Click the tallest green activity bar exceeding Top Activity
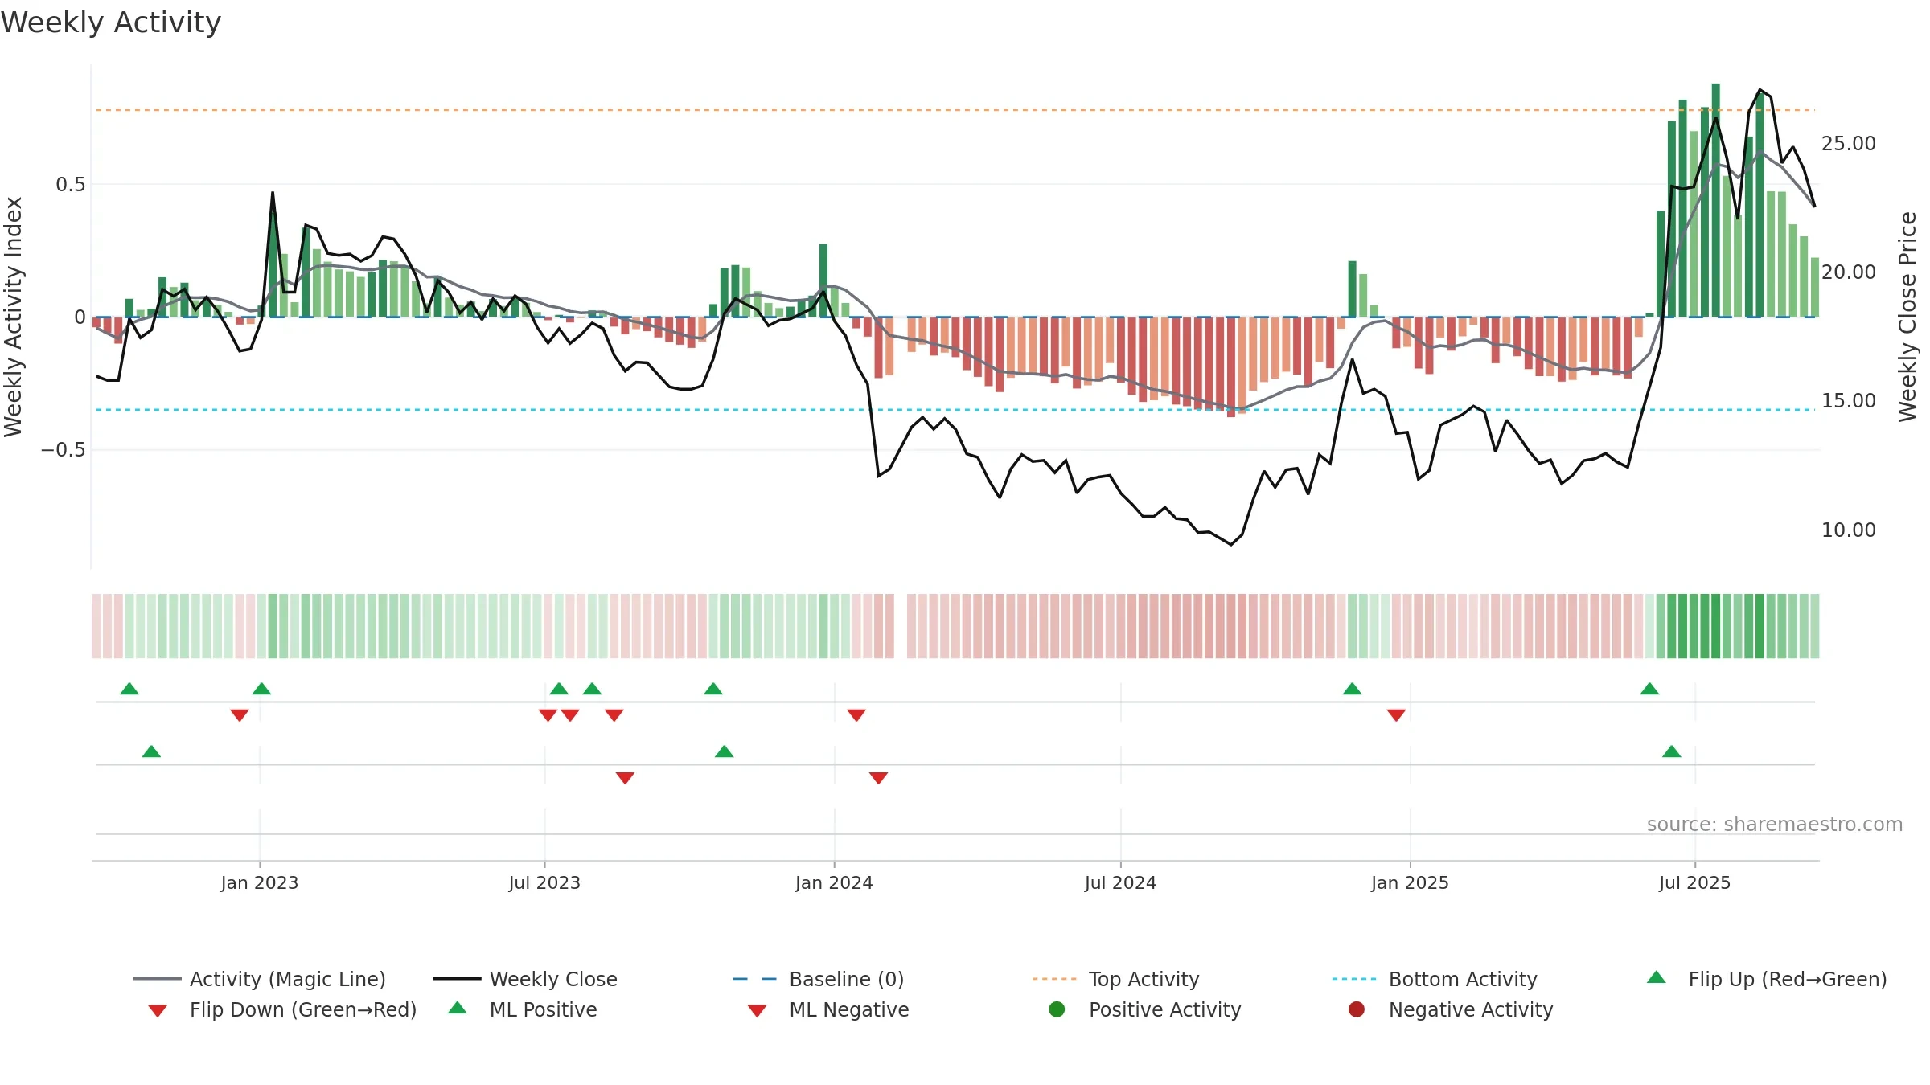 (x=1715, y=200)
